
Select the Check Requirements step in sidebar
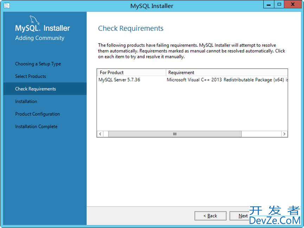pos(45,89)
